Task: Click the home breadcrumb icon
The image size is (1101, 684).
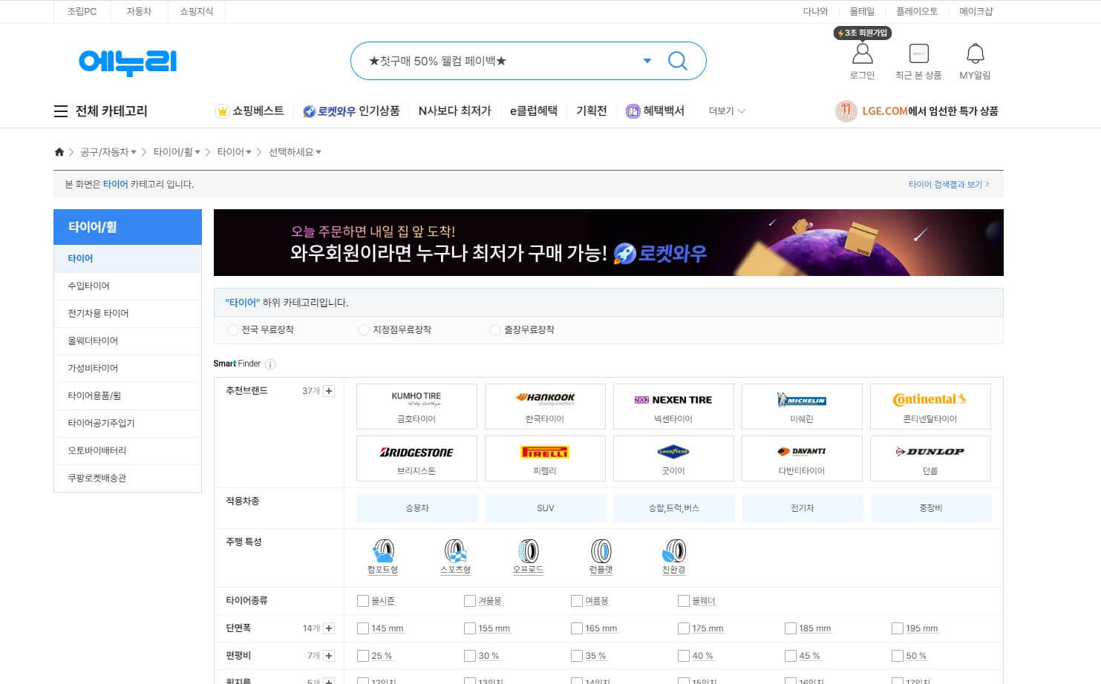Action: coord(59,152)
